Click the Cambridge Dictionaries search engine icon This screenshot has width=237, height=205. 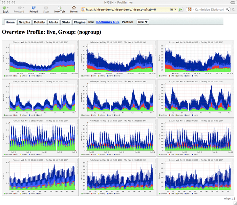tap(190, 10)
